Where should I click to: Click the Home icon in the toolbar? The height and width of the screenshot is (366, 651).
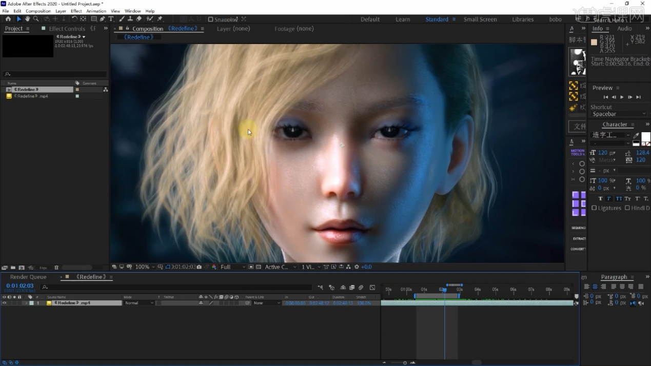(8, 19)
